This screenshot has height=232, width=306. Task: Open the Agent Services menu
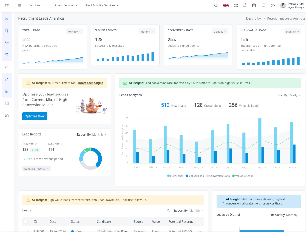pyautogui.click(x=66, y=5)
